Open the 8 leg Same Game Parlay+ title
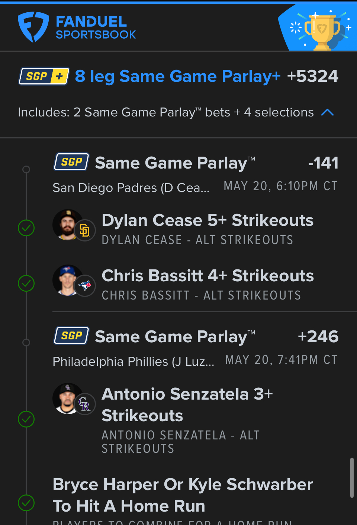Screen dimensions: 357x525 (177, 76)
